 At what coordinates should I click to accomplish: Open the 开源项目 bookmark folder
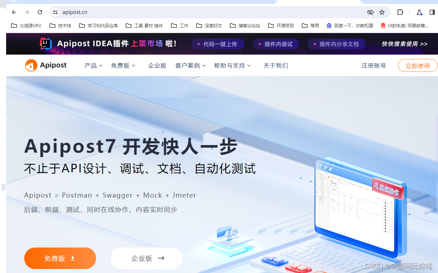click(281, 26)
